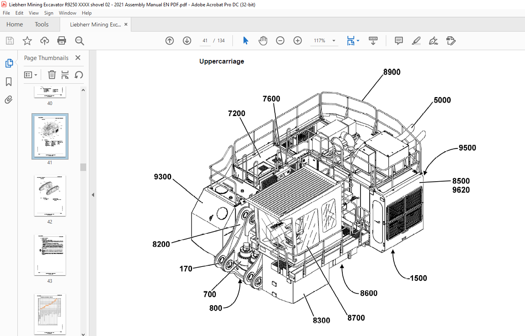
Task: Select page 40 thumbnail
Action: (x=50, y=92)
